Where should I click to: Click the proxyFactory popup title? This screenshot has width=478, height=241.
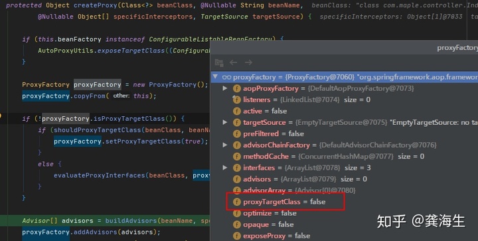457,48
